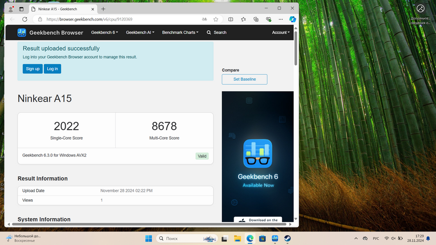Open the tab actions menu icon
This screenshot has width=436, height=245.
coord(21,9)
